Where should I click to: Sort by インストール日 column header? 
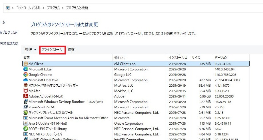(x=178, y=58)
